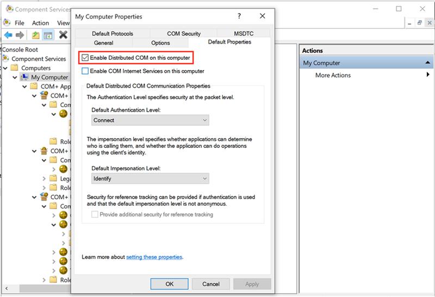Click the Cancel button
The image size is (435, 297).
coord(211,284)
